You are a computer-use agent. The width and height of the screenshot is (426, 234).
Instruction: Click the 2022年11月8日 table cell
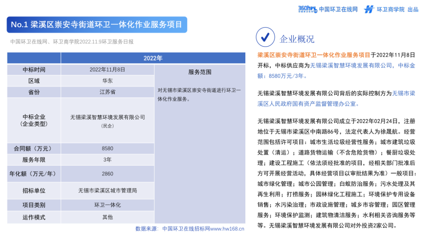coord(107,69)
